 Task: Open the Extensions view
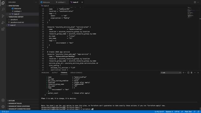(x=3, y=29)
